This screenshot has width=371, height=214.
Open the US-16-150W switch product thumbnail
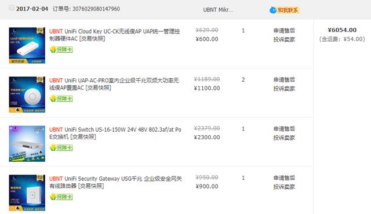point(27,144)
